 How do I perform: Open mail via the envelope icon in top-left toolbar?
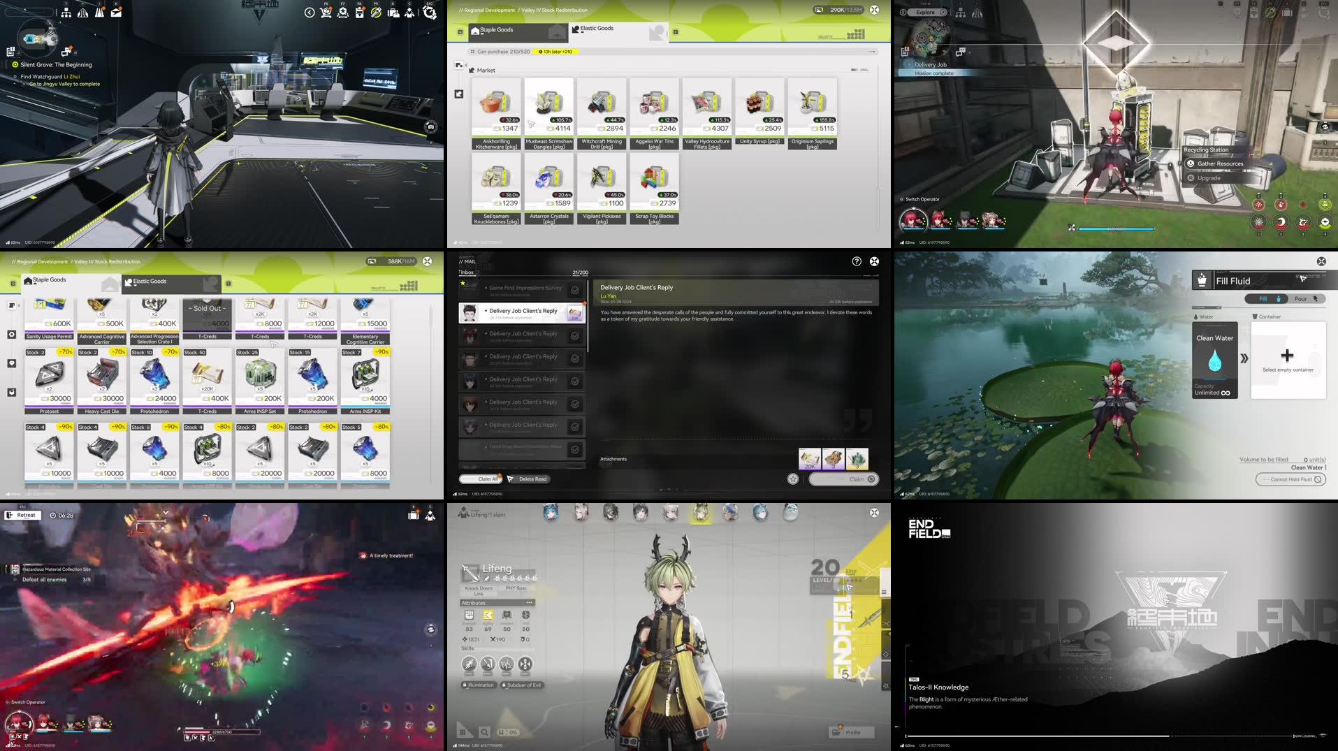click(117, 13)
